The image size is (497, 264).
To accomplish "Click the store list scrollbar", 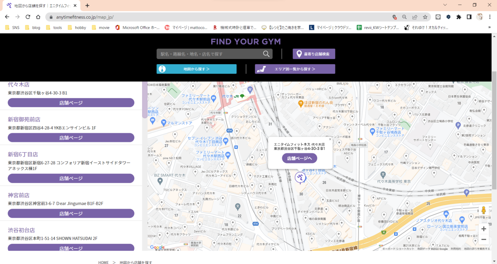I will point(145,100).
